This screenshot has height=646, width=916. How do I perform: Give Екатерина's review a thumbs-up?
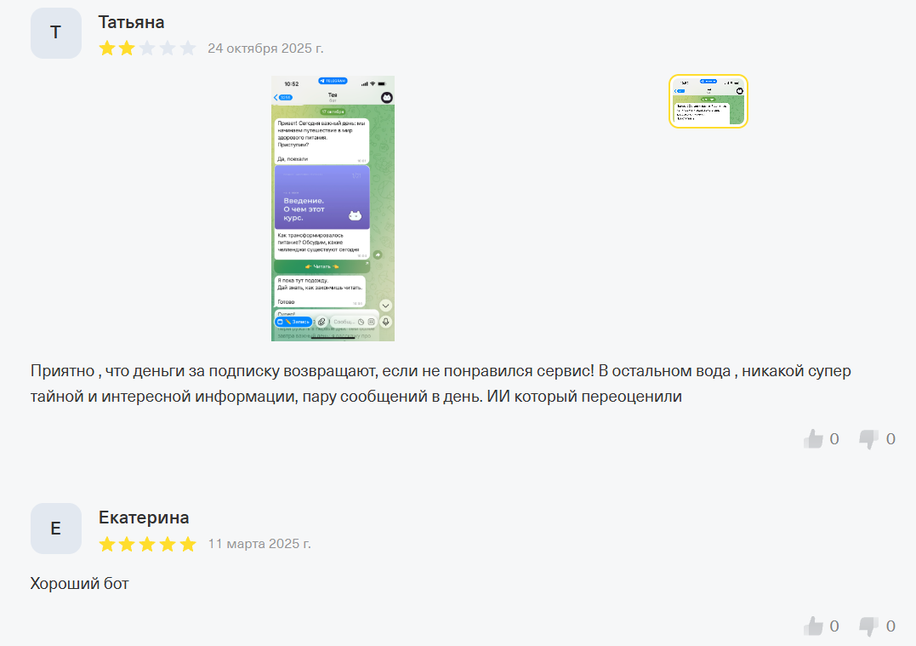pos(813,626)
